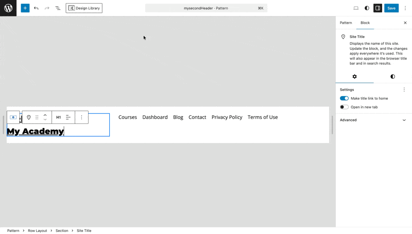The image size is (412, 234).
Task: Open the text alignment dropdown in block toolbar
Action: tap(68, 117)
